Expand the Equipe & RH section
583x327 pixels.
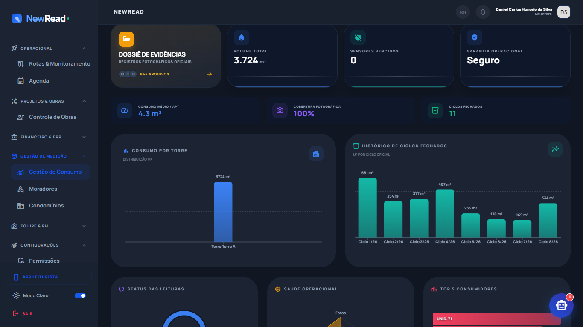coord(84,226)
